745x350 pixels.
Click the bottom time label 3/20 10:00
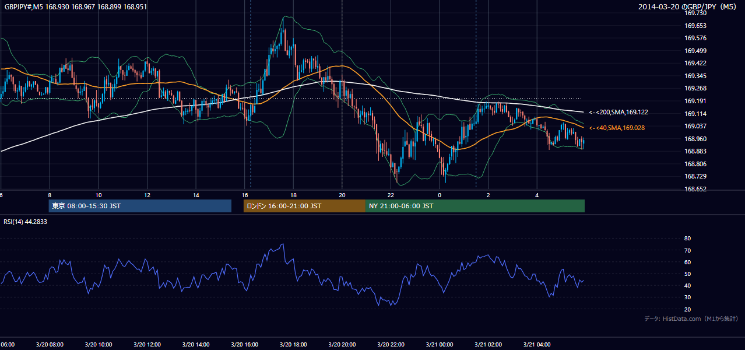pyautogui.click(x=98, y=345)
